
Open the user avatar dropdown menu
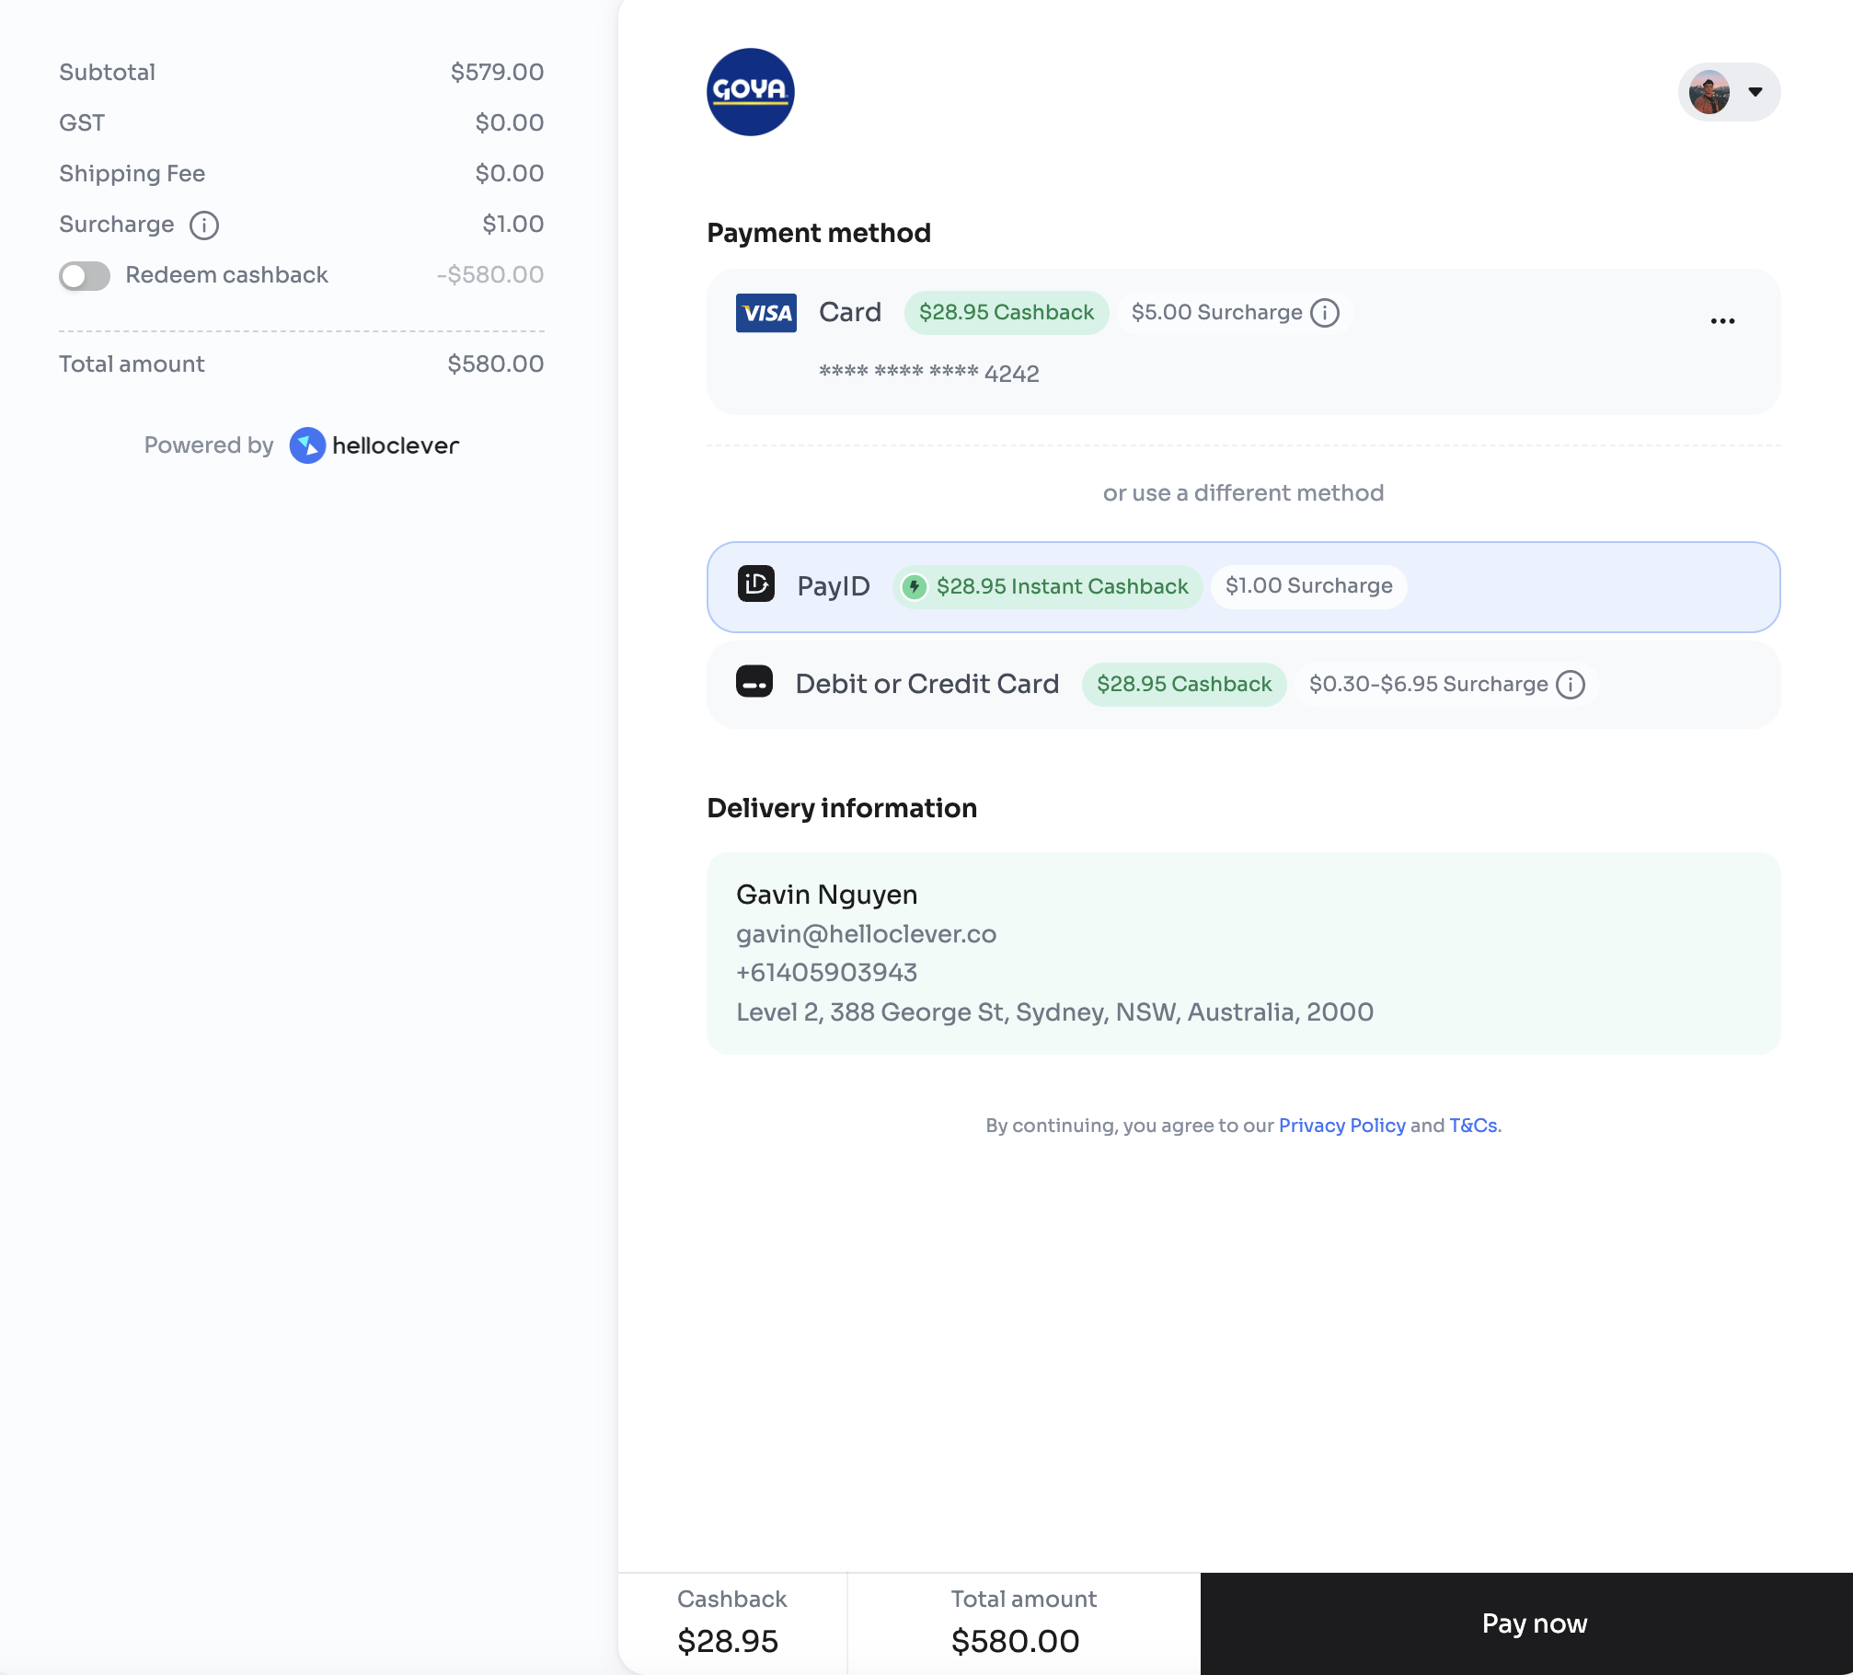(1709, 92)
